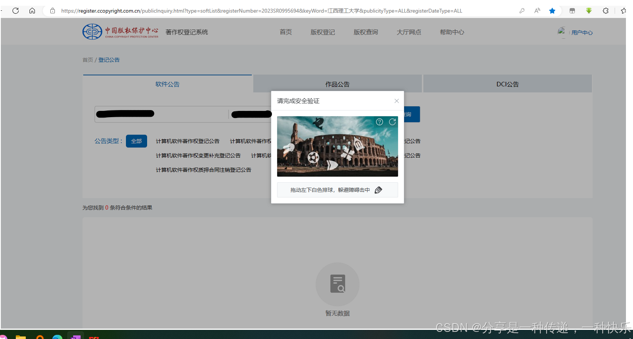
Task: Refresh the captcha with the reload icon
Action: pyautogui.click(x=392, y=122)
